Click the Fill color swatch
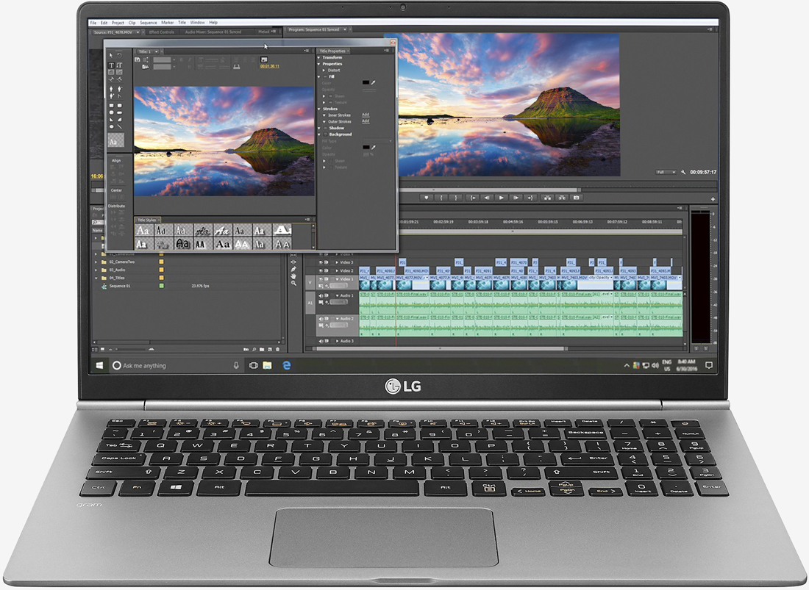Screen dimensions: 809x590 tap(366, 82)
